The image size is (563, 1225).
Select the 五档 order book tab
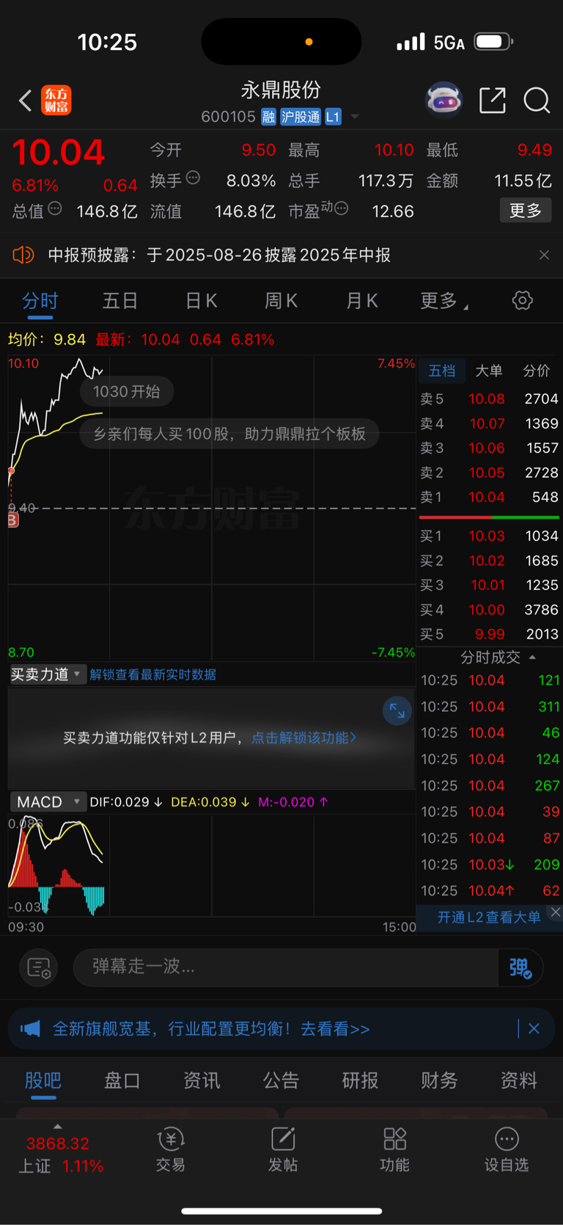click(x=442, y=371)
